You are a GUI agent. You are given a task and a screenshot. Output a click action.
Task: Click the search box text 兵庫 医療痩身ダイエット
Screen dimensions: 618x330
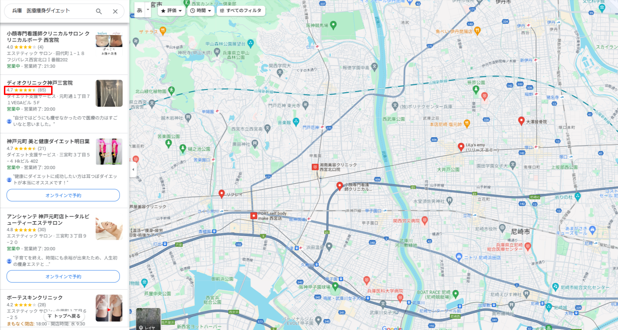point(41,11)
